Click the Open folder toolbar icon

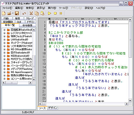9,13
